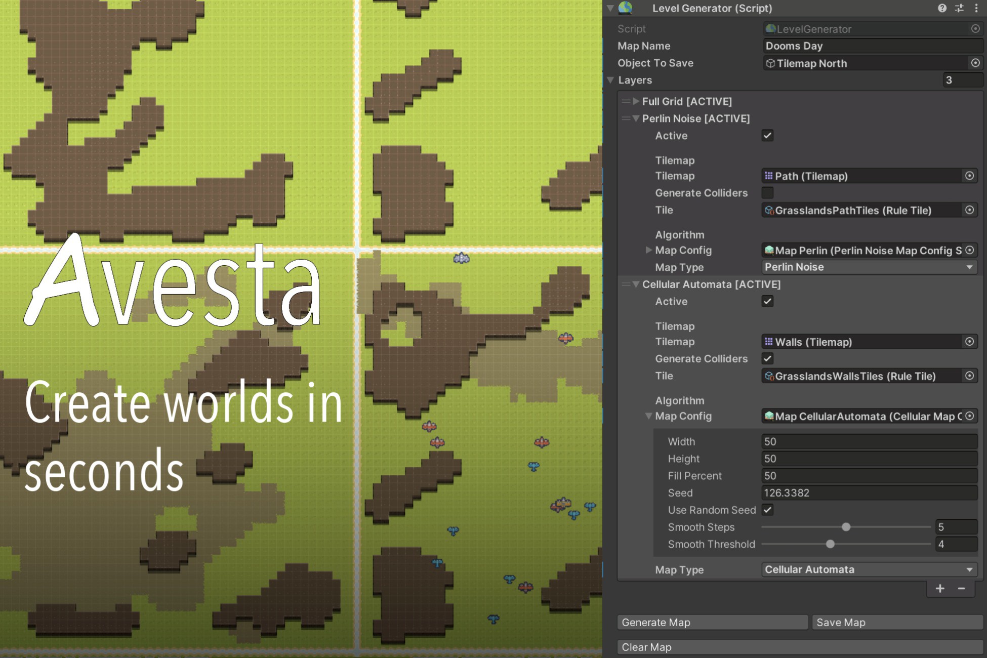Click the help icon on Level Generator
The image size is (987, 658).
(x=942, y=8)
